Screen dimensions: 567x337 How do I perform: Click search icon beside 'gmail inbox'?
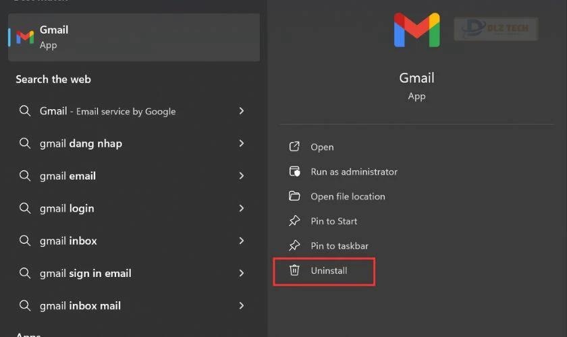[x=24, y=241]
